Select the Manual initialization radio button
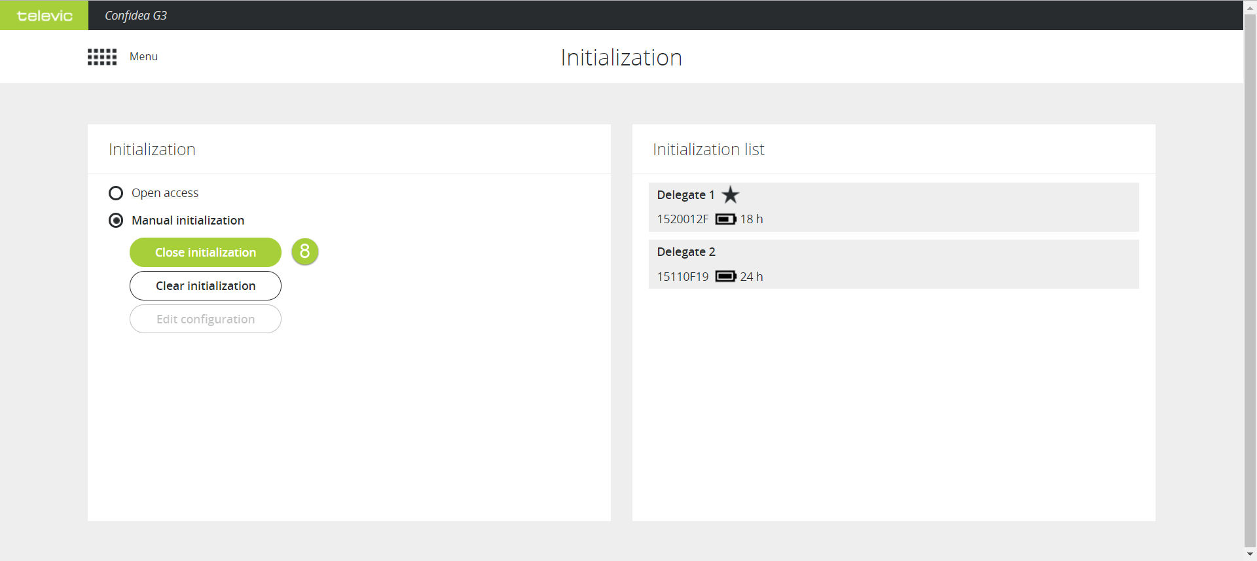Image resolution: width=1257 pixels, height=561 pixels. [116, 221]
